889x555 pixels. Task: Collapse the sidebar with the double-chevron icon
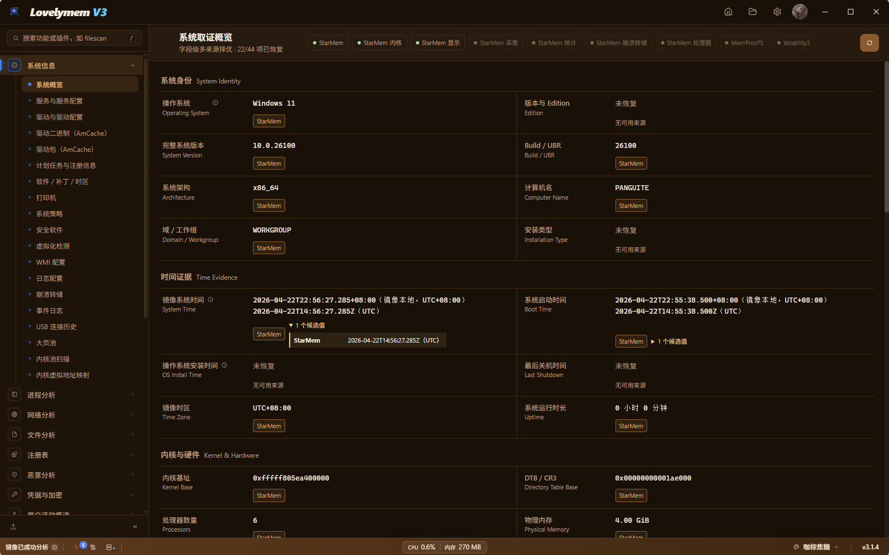point(135,527)
